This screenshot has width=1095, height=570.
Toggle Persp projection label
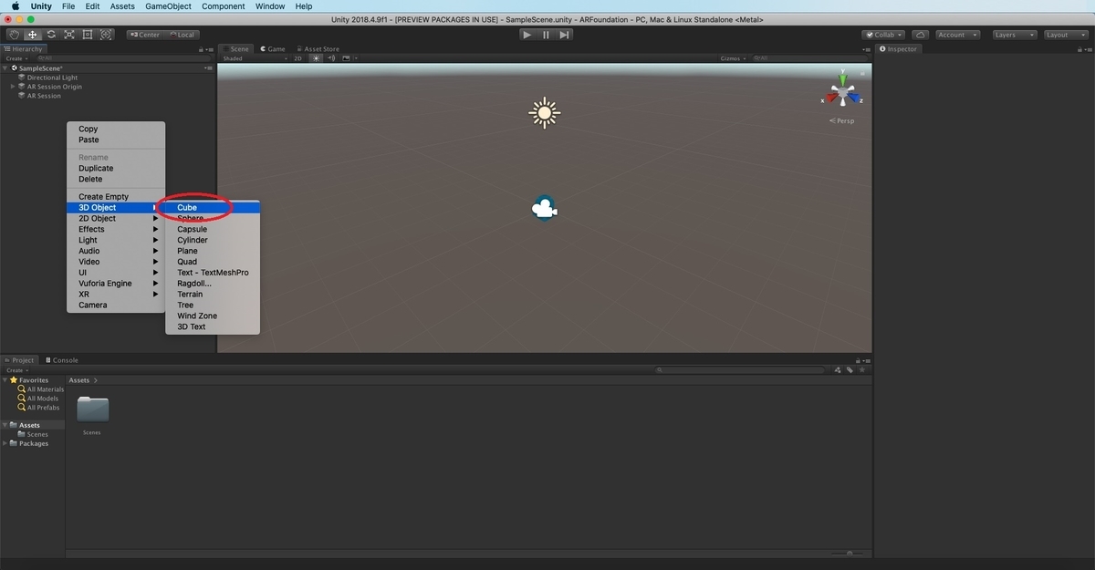[x=842, y=120]
